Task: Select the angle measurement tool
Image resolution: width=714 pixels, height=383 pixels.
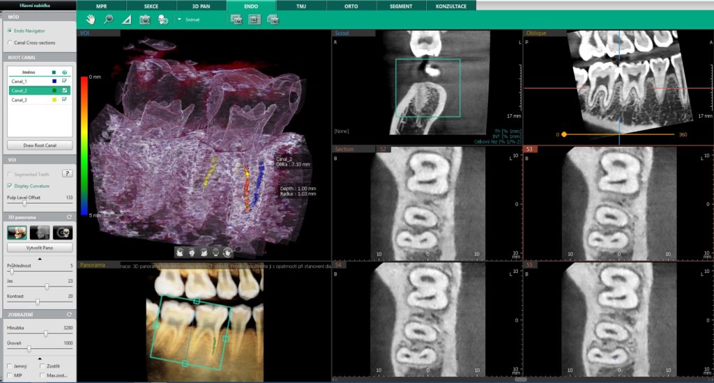Action: 126,19
